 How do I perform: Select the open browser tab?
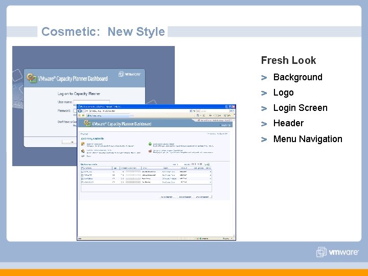pyautogui.click(x=108, y=116)
